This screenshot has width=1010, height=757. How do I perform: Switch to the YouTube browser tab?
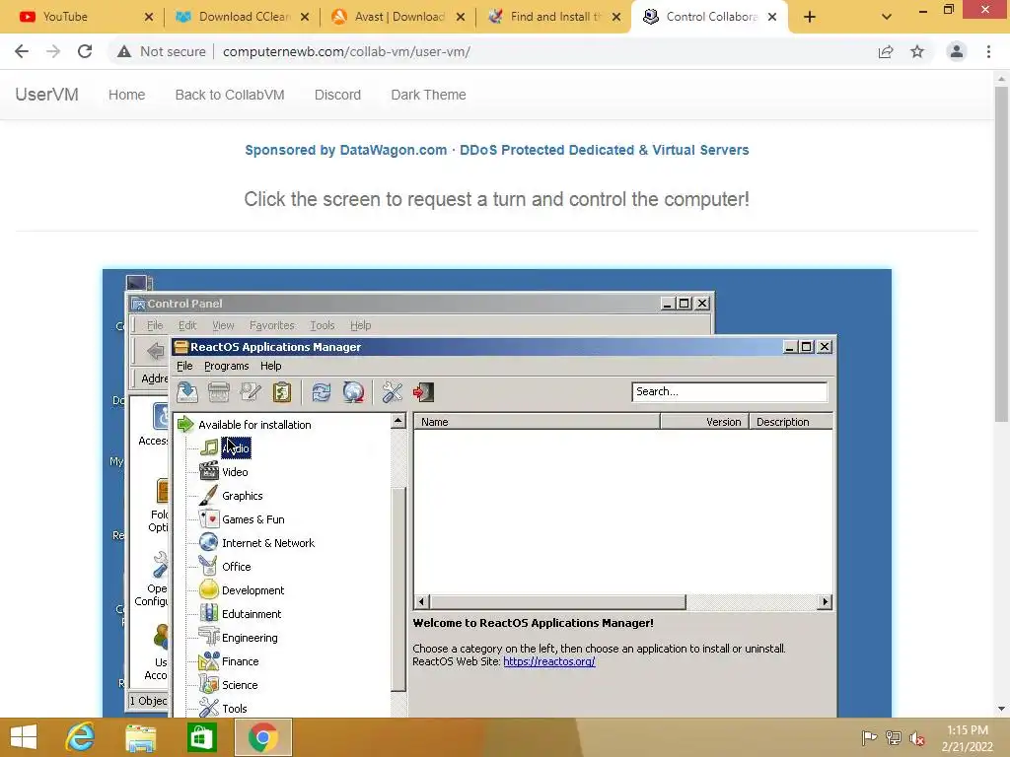(x=81, y=17)
